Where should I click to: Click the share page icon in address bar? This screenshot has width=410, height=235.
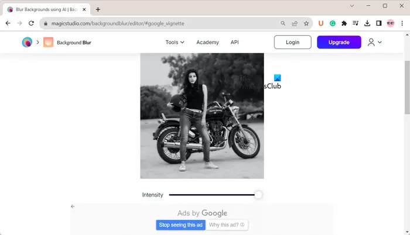pos(295,23)
